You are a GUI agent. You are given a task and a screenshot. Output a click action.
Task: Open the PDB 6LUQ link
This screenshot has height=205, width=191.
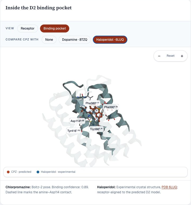tap(169, 187)
